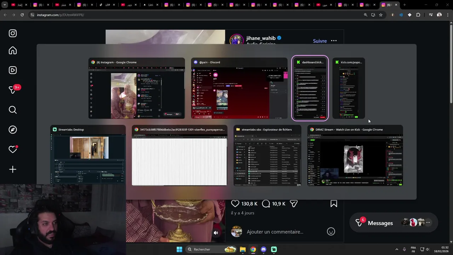Switch to the kick.com/popo window thumbnail

349,88
